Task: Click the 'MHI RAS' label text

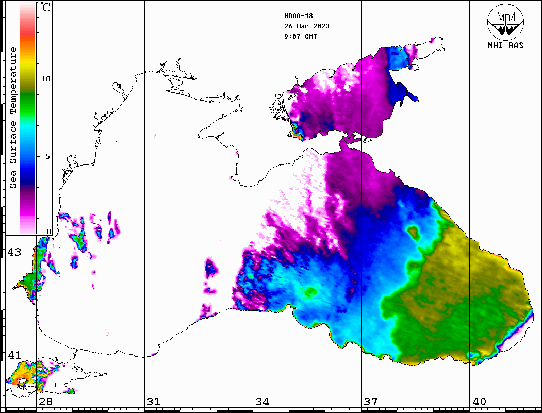Action: point(505,45)
